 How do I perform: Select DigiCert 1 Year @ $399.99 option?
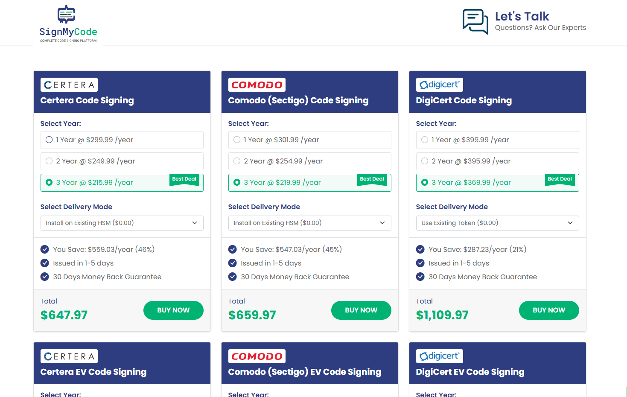(425, 140)
